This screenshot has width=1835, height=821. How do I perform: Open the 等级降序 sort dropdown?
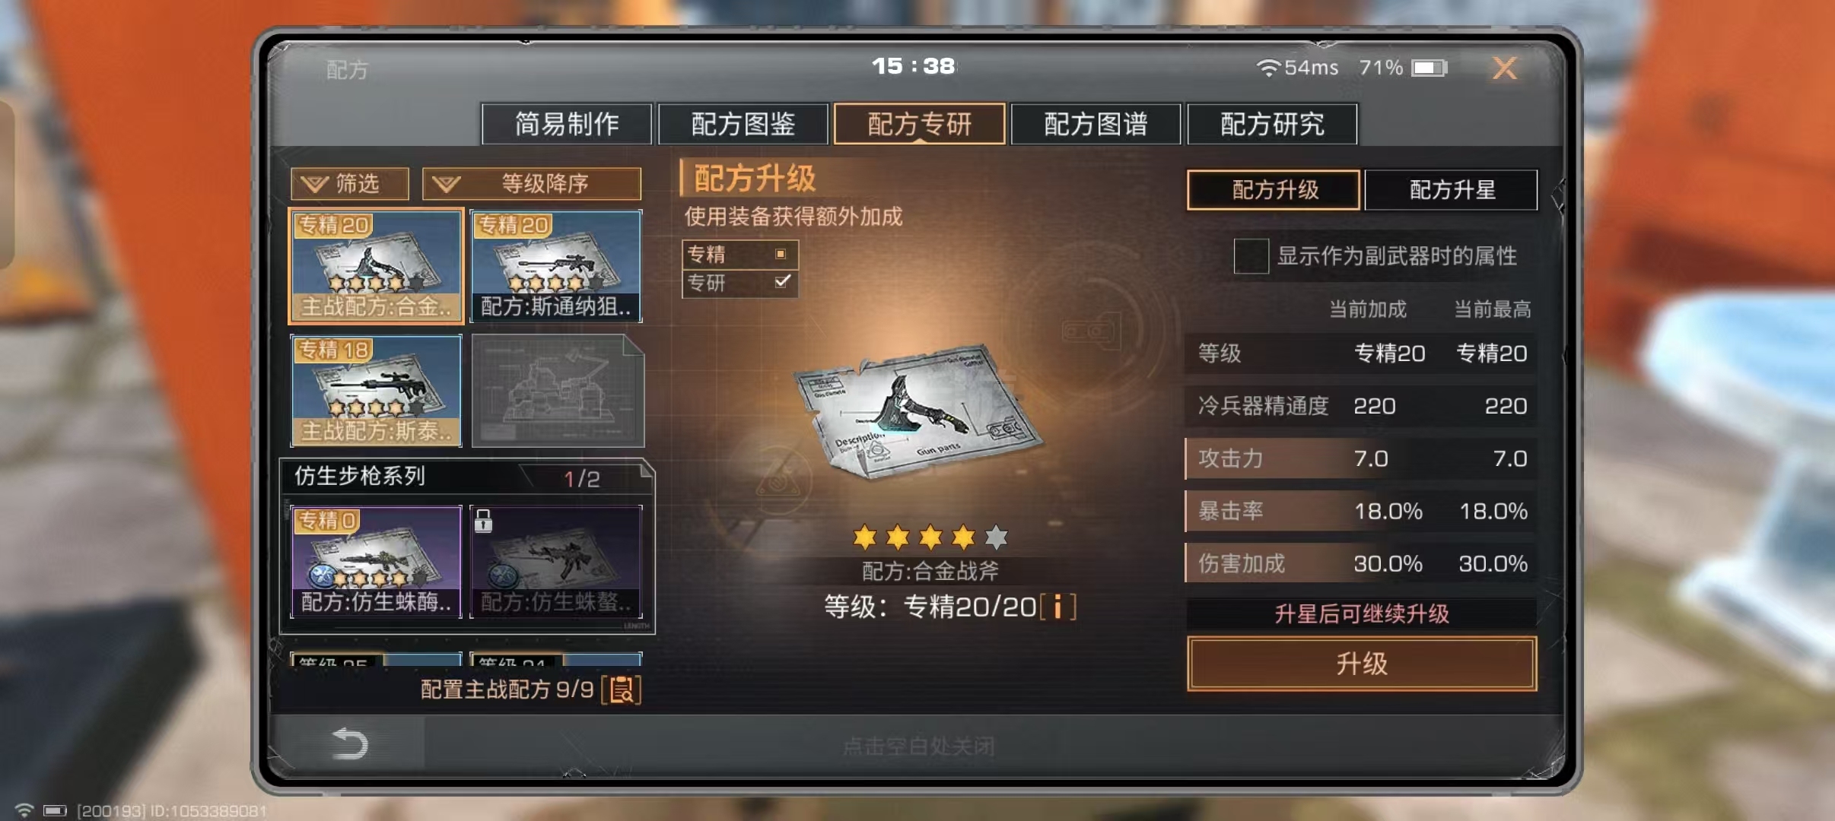tap(531, 183)
